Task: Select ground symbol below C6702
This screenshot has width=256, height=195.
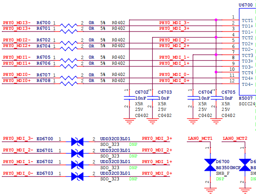Action: point(130,121)
